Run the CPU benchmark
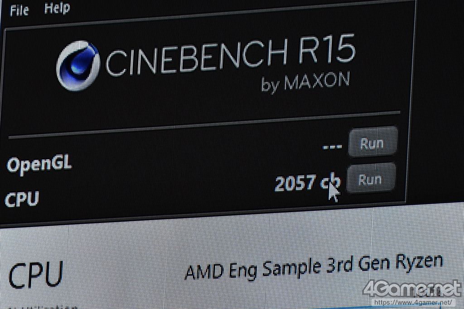 coord(371,178)
